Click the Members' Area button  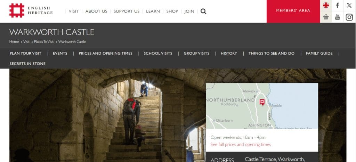pos(293,11)
